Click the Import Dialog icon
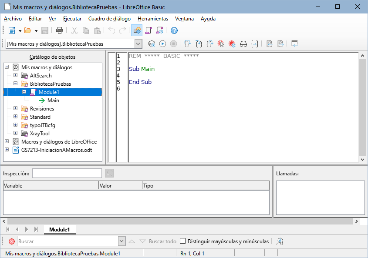The image size is (368, 258). [294, 44]
